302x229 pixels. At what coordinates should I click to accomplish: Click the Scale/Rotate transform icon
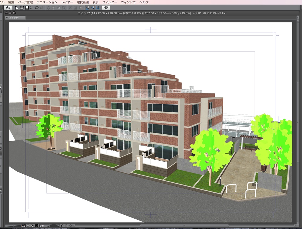tap(64, 8)
